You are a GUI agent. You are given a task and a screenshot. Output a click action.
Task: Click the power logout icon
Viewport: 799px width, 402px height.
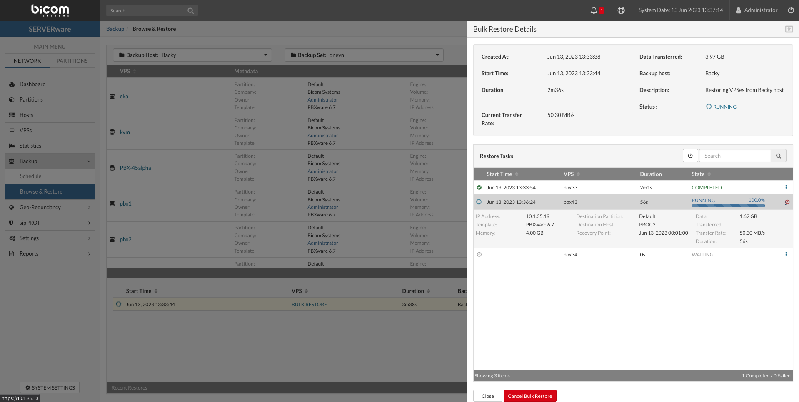click(x=791, y=10)
